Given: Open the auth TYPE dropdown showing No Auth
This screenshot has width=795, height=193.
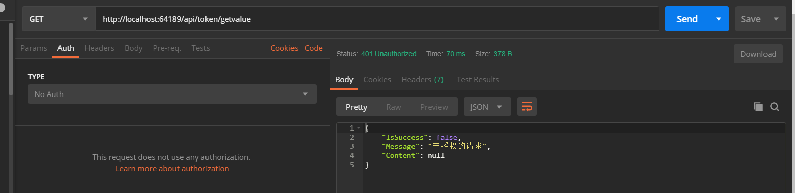Looking at the screenshot, I should pos(172,94).
